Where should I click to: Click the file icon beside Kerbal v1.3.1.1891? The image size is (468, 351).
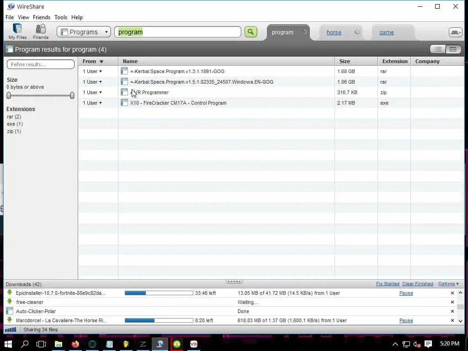(x=124, y=71)
